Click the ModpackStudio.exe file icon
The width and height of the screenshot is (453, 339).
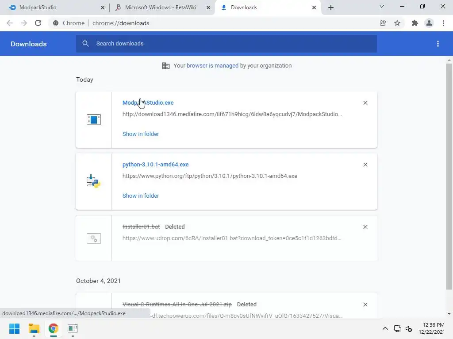click(x=94, y=120)
